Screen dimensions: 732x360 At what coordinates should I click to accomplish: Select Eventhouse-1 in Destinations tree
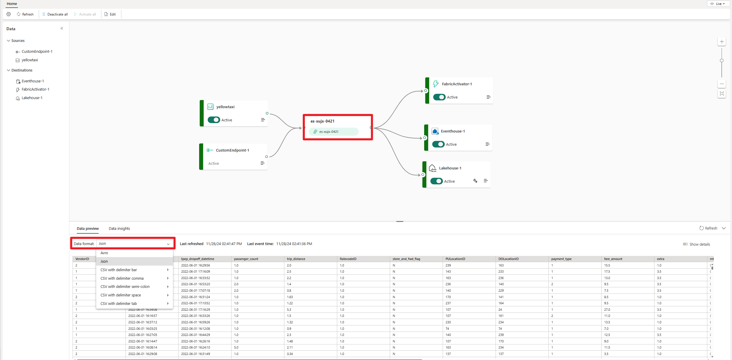pos(33,81)
